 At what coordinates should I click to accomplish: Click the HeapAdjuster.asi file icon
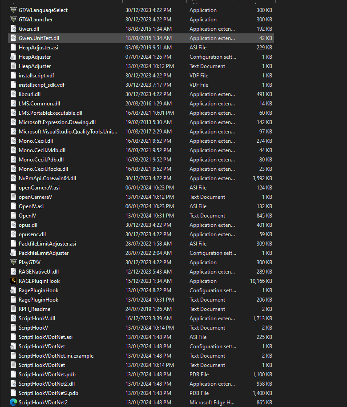pyautogui.click(x=13, y=48)
